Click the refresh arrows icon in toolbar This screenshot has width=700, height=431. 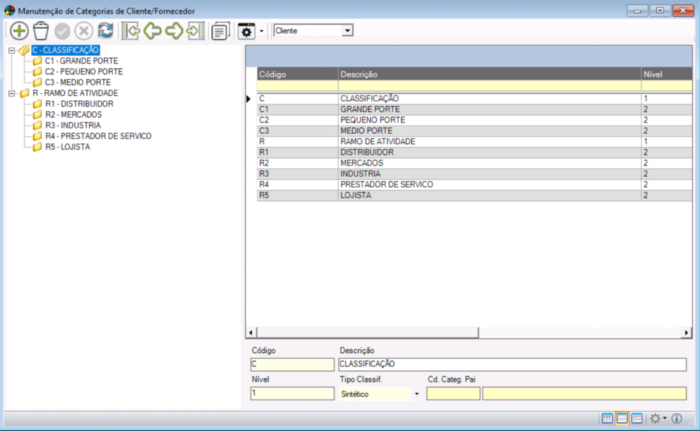(x=105, y=31)
